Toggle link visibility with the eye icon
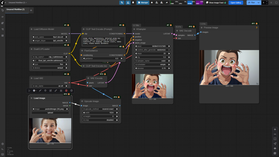Image resolution: width=279 pixels, height=157 pixels. 275,149
